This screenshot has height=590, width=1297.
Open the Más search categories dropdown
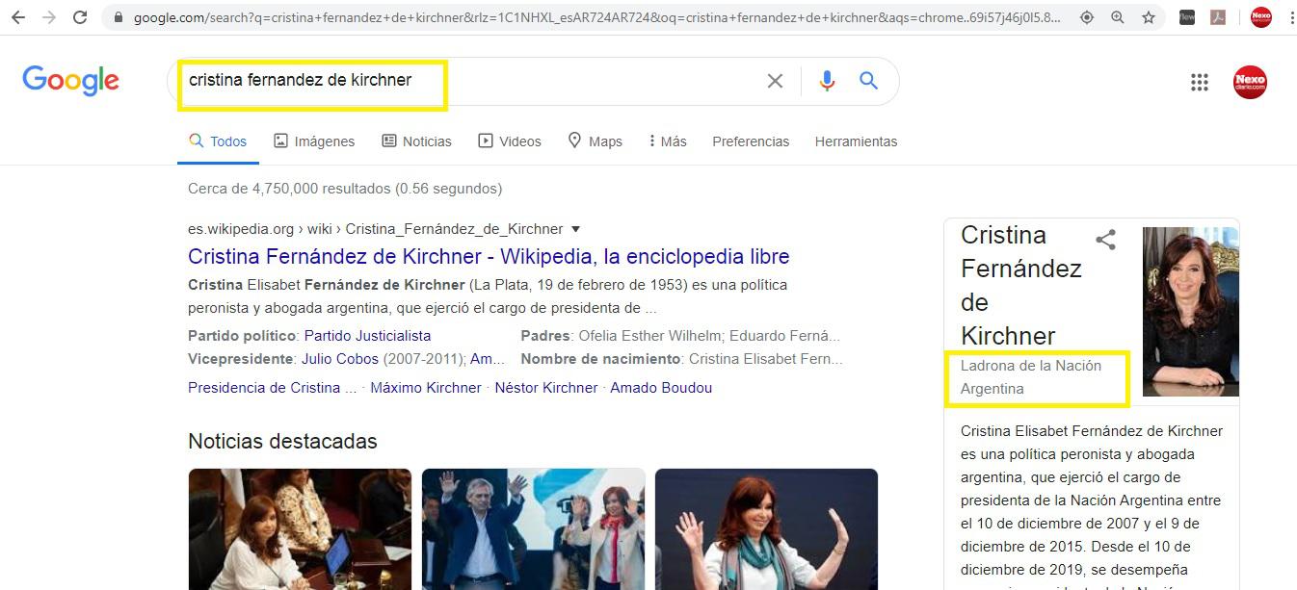[x=667, y=141]
